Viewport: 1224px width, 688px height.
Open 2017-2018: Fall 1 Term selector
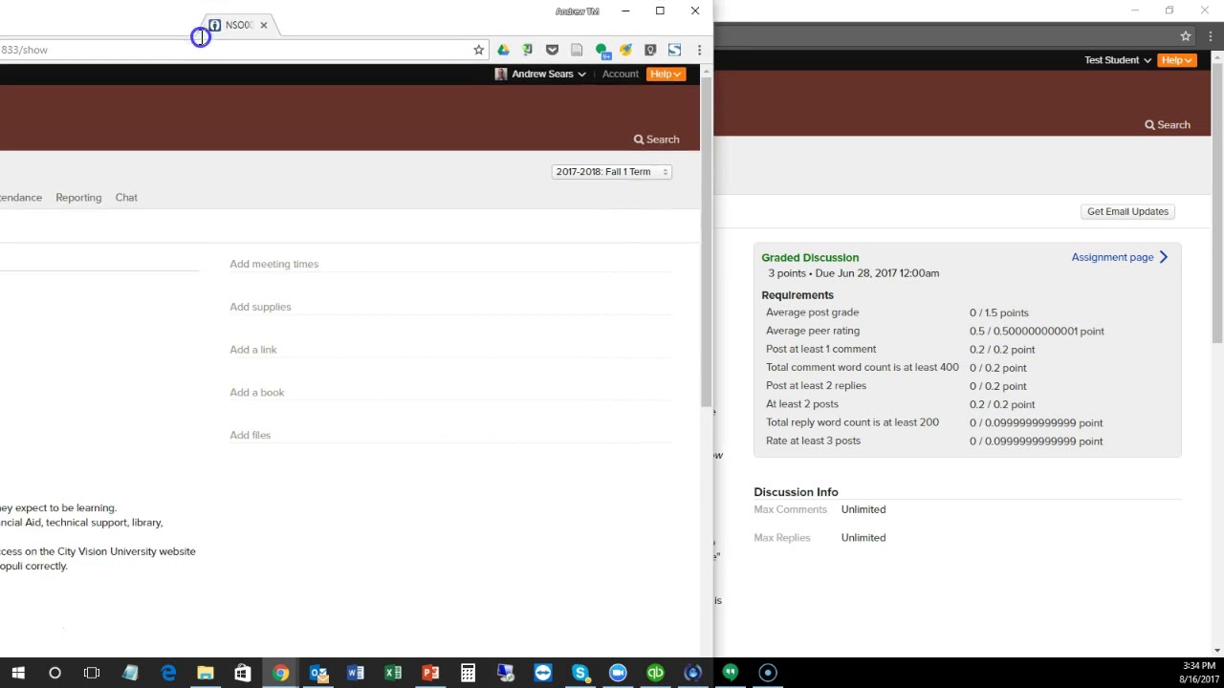(612, 172)
